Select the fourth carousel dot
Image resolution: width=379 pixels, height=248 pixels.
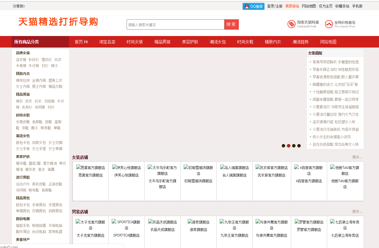click(299, 146)
